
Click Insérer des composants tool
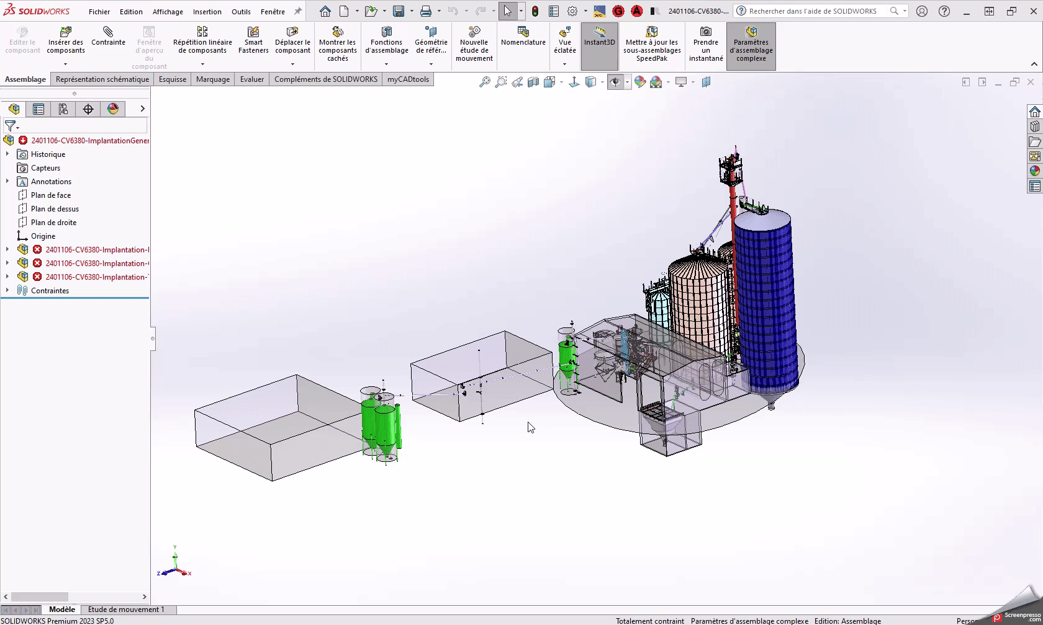tap(66, 41)
